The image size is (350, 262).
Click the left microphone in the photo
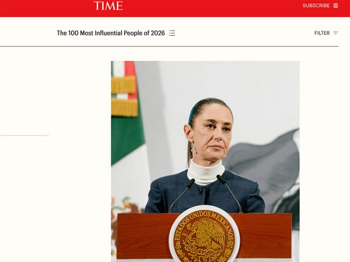pos(182,195)
